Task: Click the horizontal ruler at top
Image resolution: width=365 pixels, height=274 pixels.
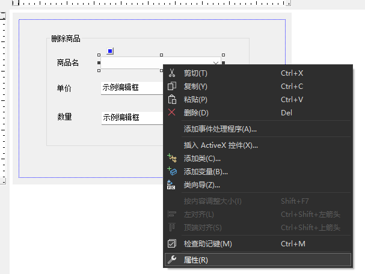Action: click(x=152, y=3)
